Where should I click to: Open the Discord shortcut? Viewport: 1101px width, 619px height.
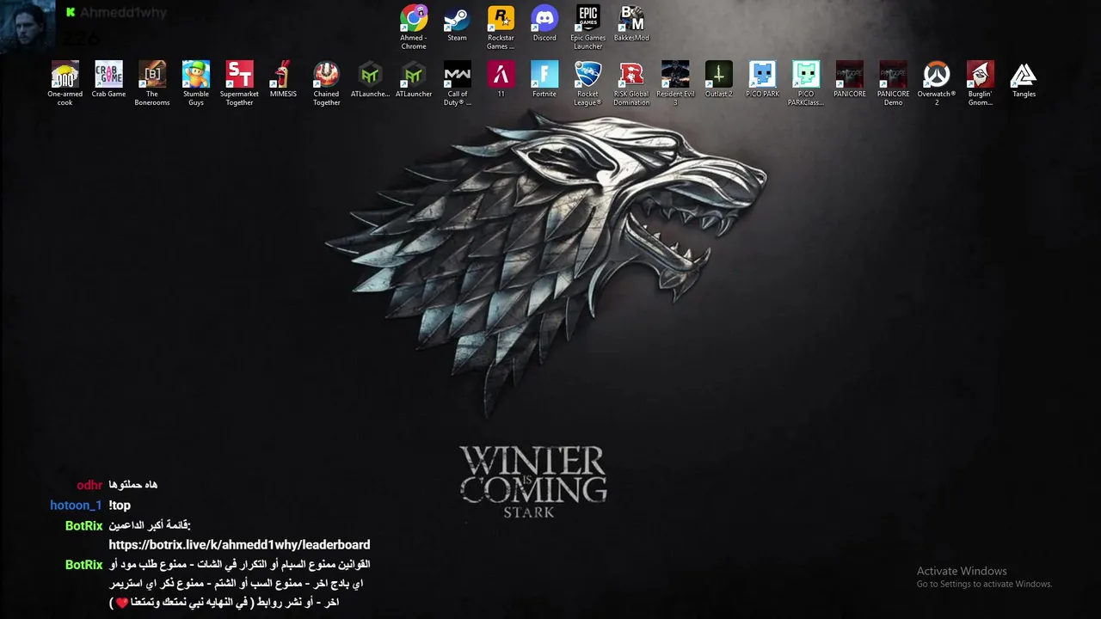544,24
